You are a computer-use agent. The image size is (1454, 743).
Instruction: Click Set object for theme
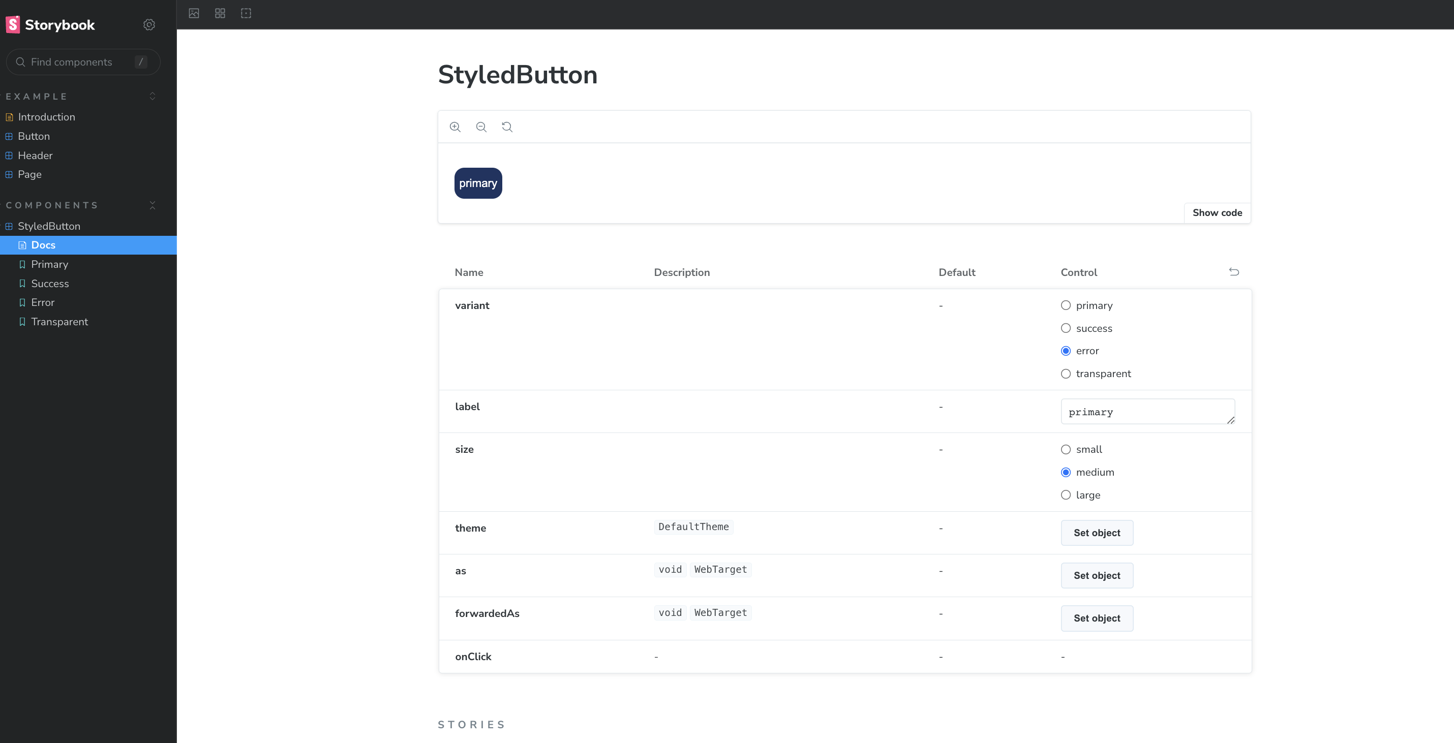click(x=1096, y=533)
